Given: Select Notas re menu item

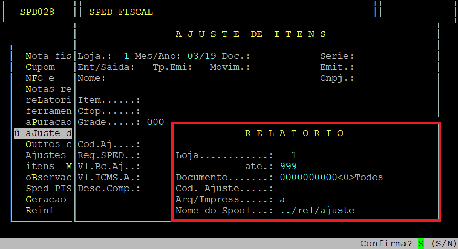Looking at the screenshot, I should click(x=48, y=89).
